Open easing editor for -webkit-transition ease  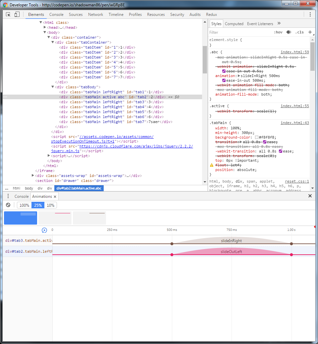pyautogui.click(x=281, y=151)
